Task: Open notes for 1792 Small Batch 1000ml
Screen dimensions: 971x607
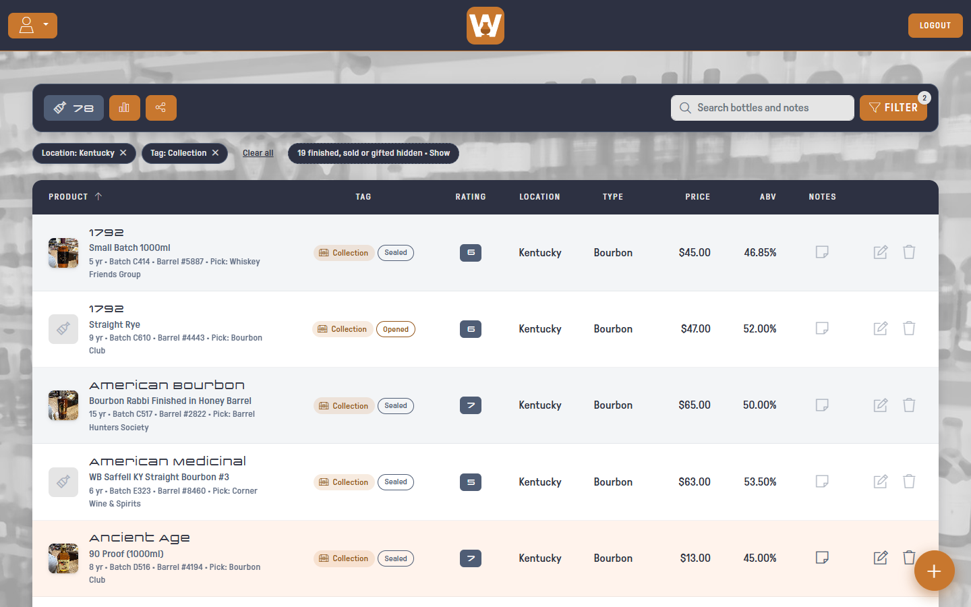Action: click(822, 252)
